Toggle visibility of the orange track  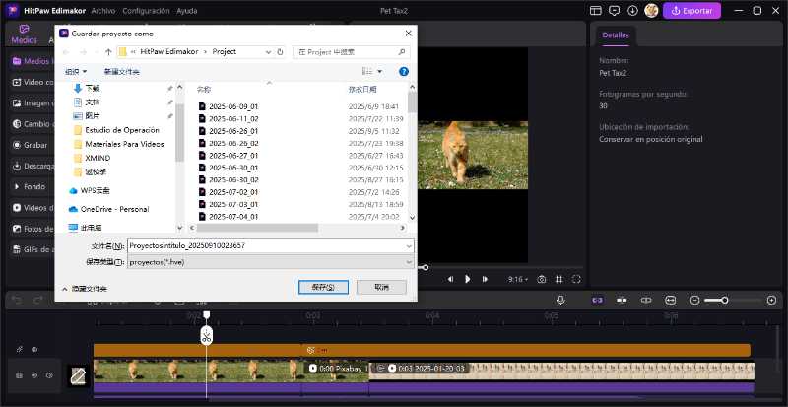pyautogui.click(x=34, y=349)
